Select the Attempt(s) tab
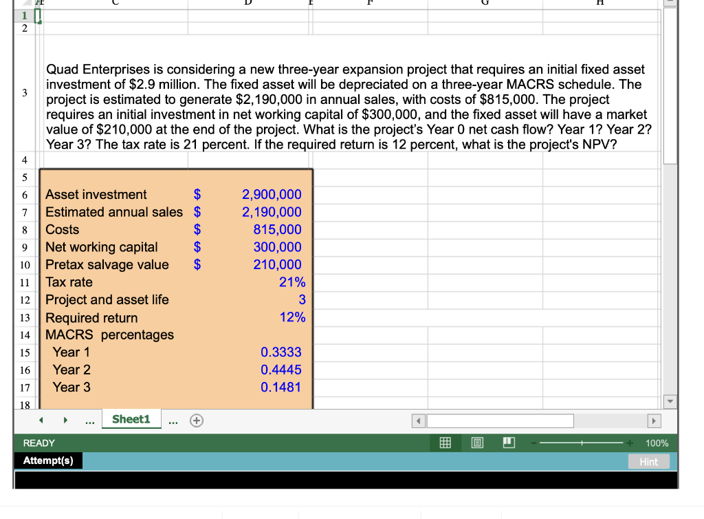Screen dimensions: 704x519 (x=47, y=460)
